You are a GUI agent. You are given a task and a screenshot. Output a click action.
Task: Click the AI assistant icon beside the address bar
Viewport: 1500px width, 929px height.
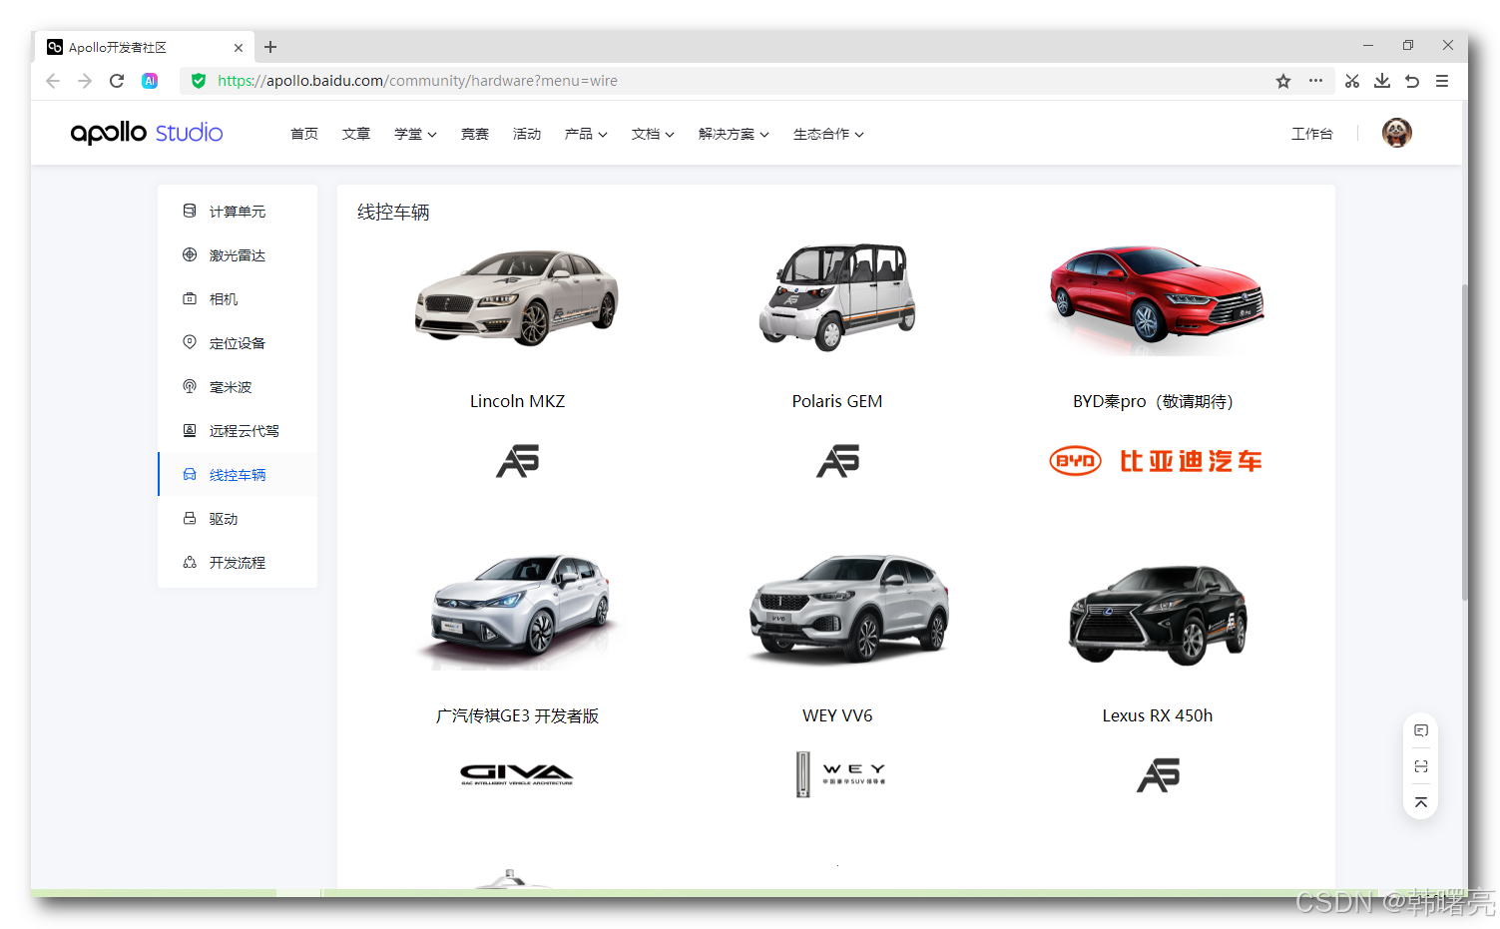pyautogui.click(x=150, y=81)
